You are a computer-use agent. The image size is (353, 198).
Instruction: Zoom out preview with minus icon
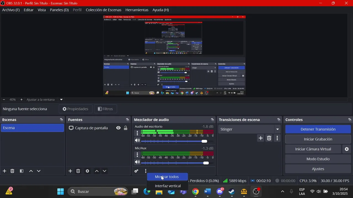(x=4, y=100)
